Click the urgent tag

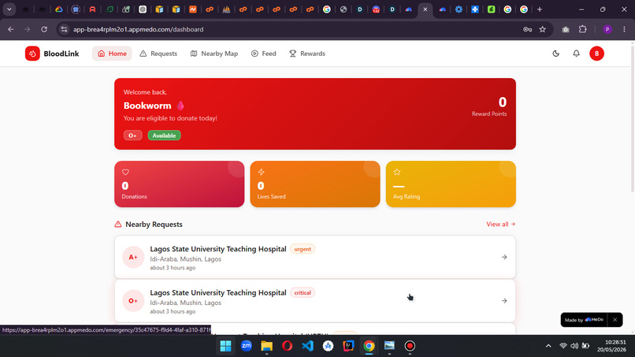coord(303,249)
